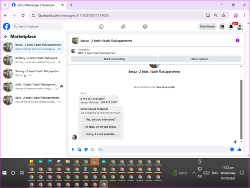Click the Marketplace listing thumbnail at $800
The height and width of the screenshot is (188, 250).
(73, 51)
